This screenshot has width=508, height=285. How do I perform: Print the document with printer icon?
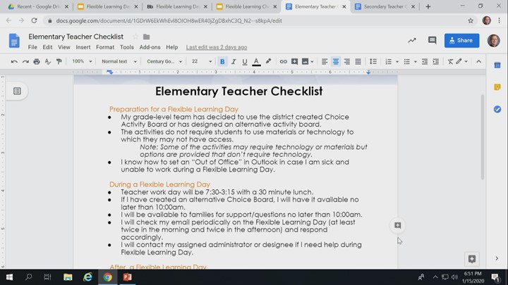pyautogui.click(x=37, y=61)
